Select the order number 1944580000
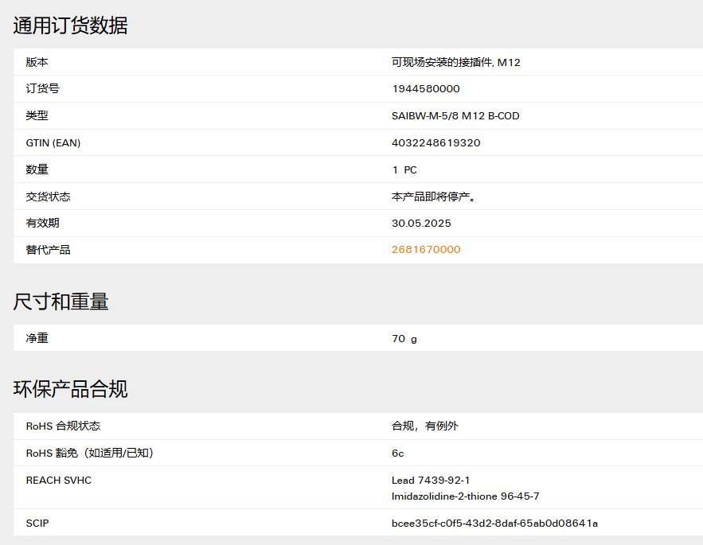Image resolution: width=703 pixels, height=545 pixels. pos(425,89)
